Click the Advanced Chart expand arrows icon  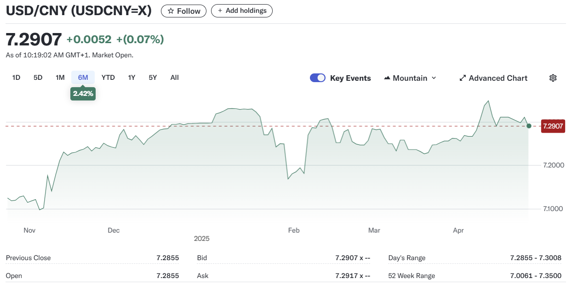click(463, 78)
